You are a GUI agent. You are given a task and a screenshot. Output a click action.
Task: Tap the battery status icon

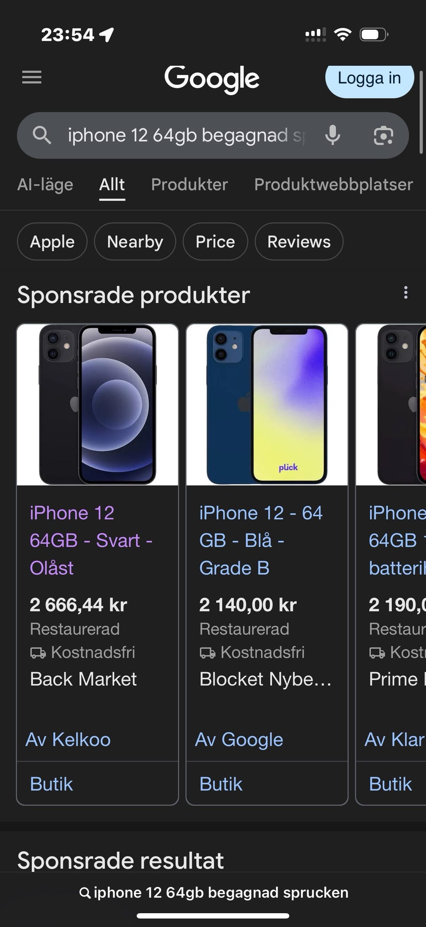point(374,34)
